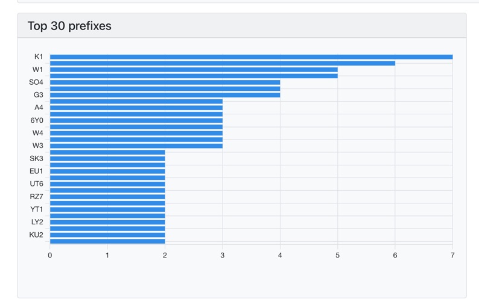Screen dimensions: 479x302
Task: Click the x-axis tick label 0
Action: click(x=50, y=256)
